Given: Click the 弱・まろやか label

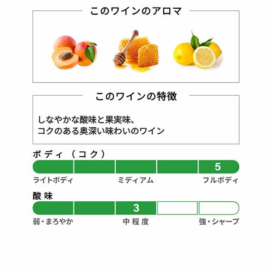Looking at the screenshot, I should tap(53, 221).
